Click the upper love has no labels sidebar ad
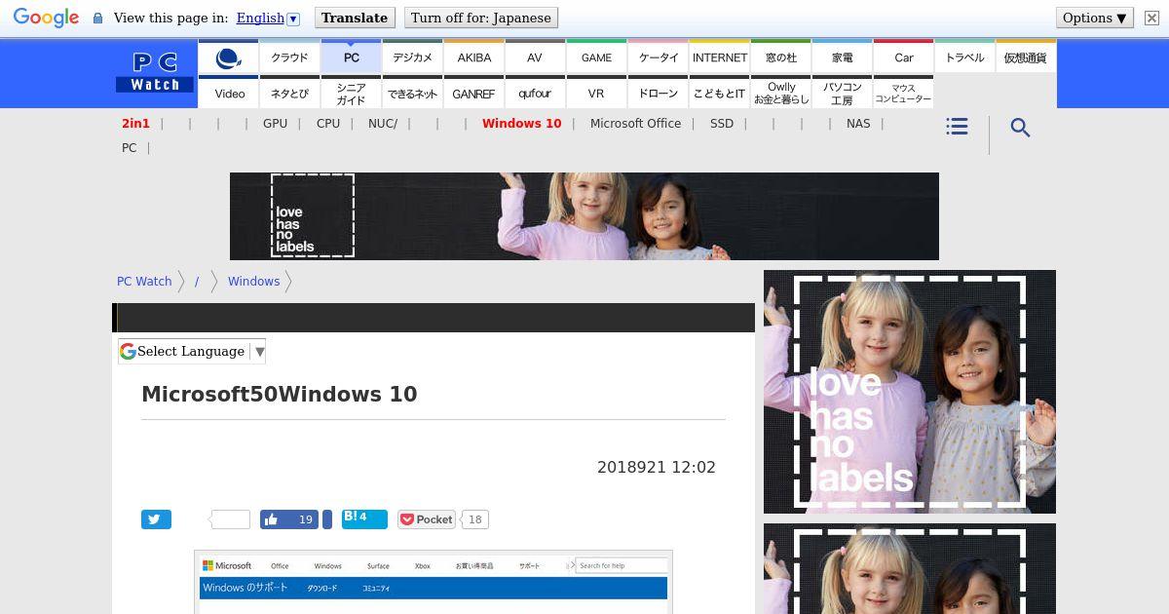The height and width of the screenshot is (614, 1169). (910, 392)
